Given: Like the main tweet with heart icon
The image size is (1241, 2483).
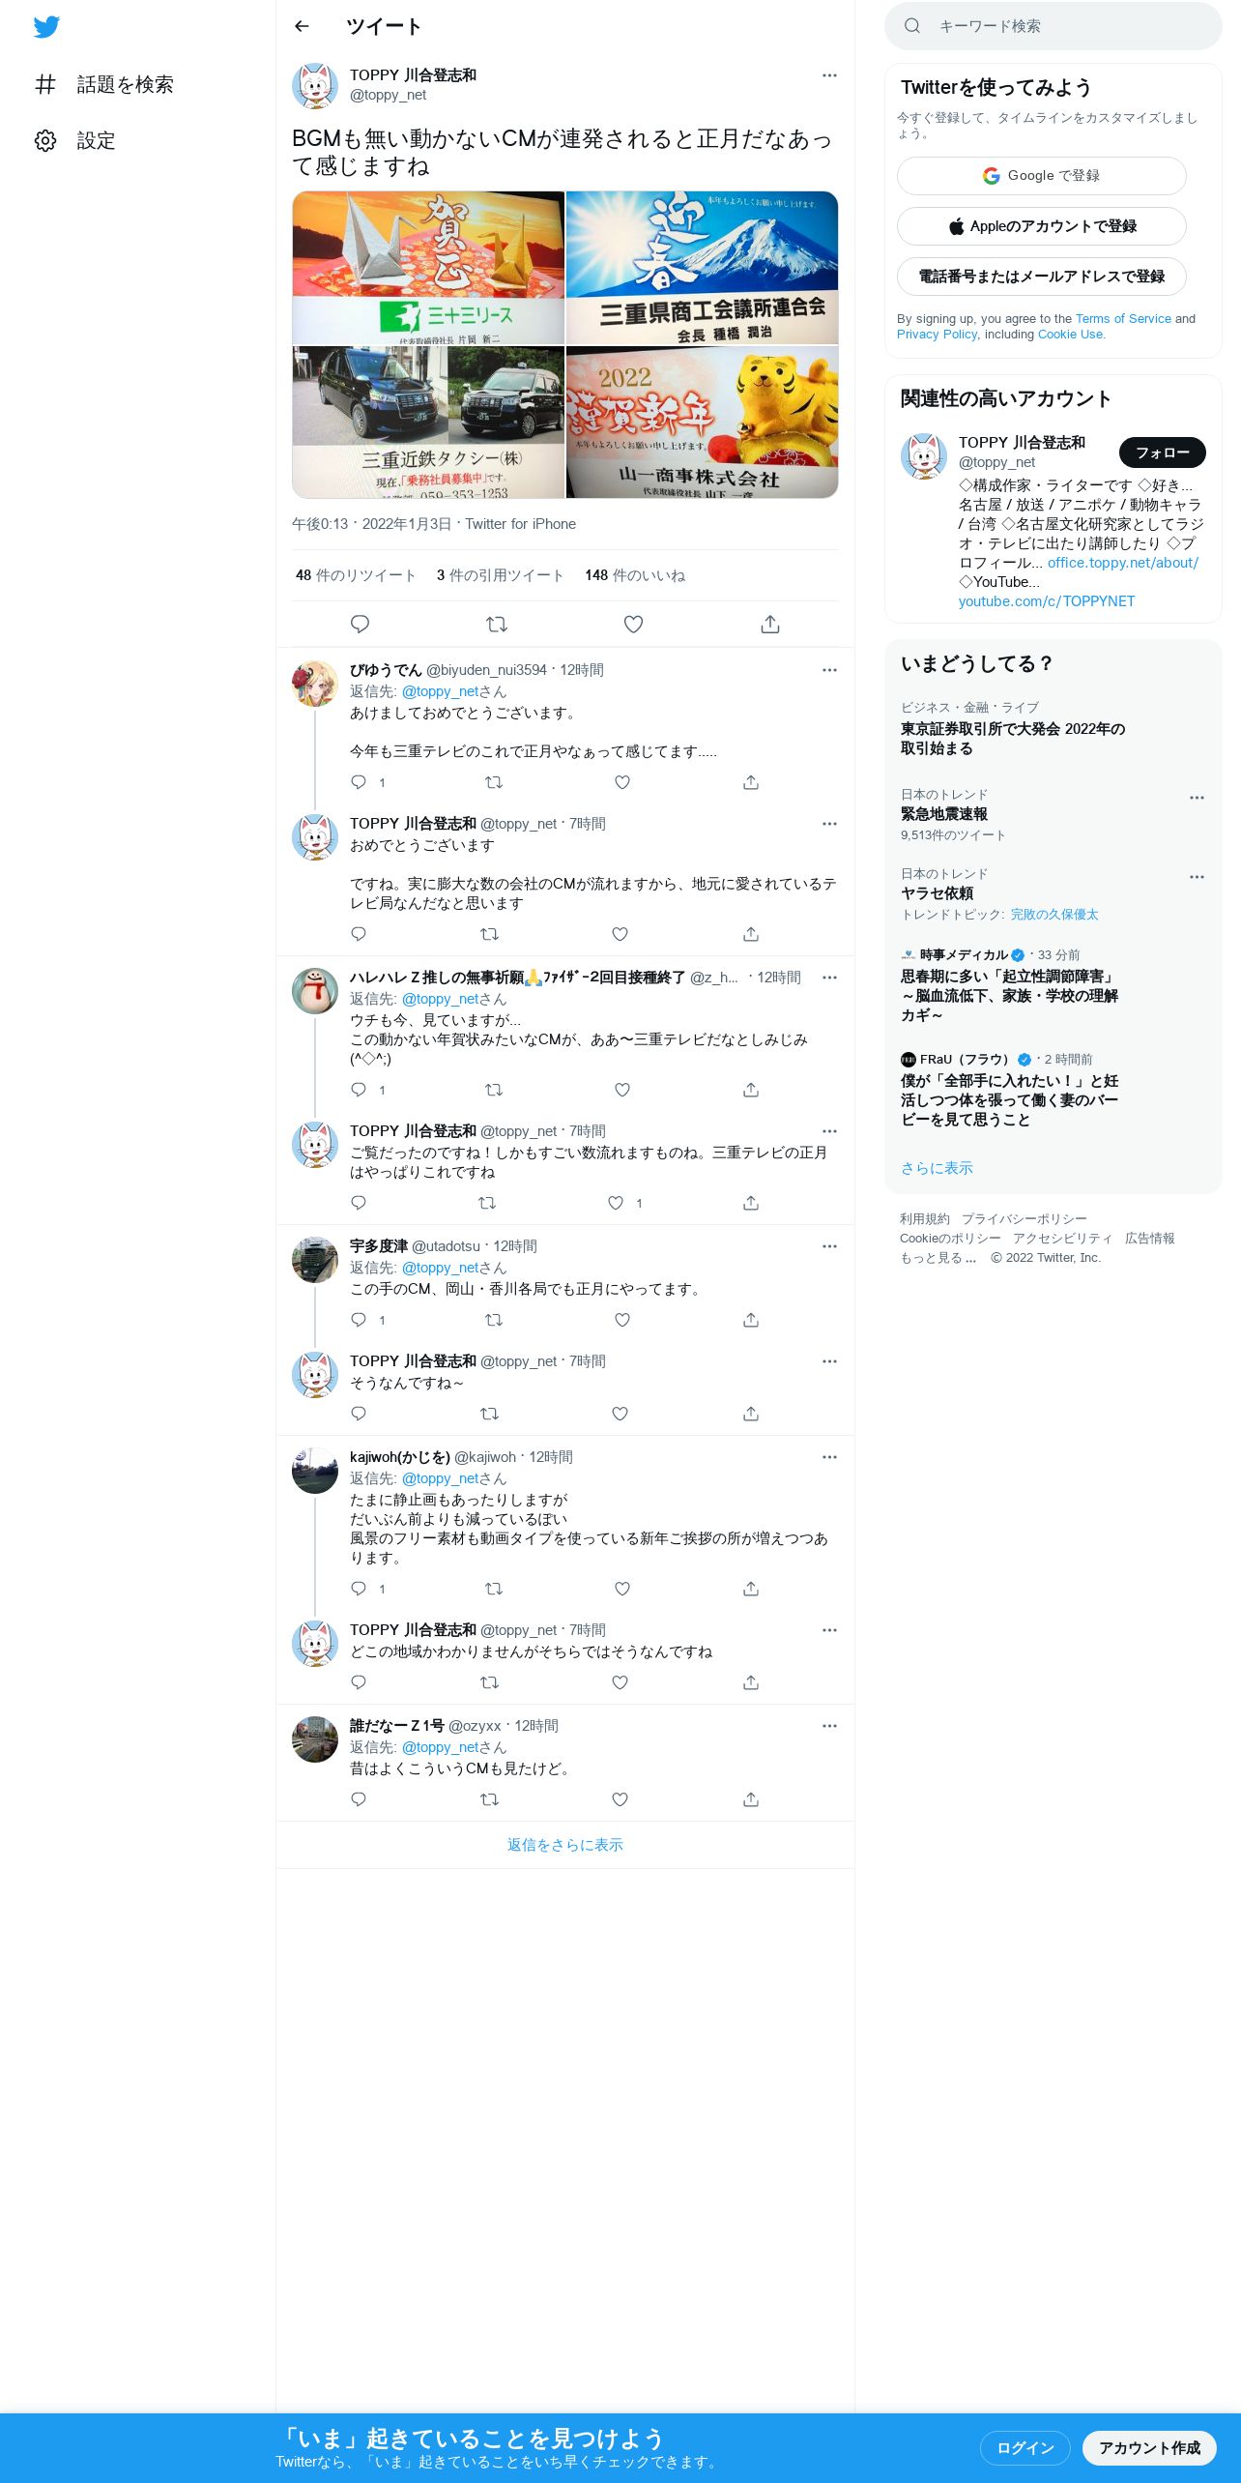Looking at the screenshot, I should (x=633, y=625).
